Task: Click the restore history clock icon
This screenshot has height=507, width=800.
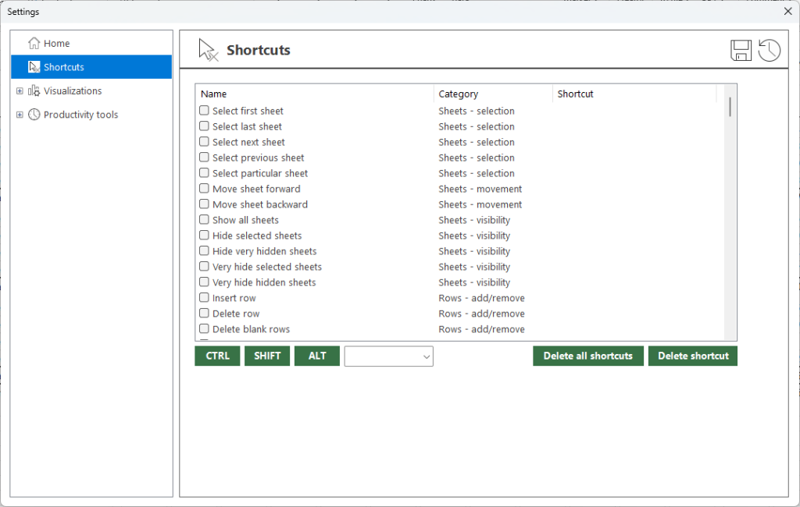Action: click(770, 51)
